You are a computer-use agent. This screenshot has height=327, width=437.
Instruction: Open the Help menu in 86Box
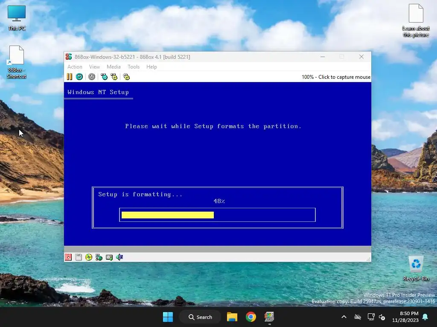(x=151, y=67)
